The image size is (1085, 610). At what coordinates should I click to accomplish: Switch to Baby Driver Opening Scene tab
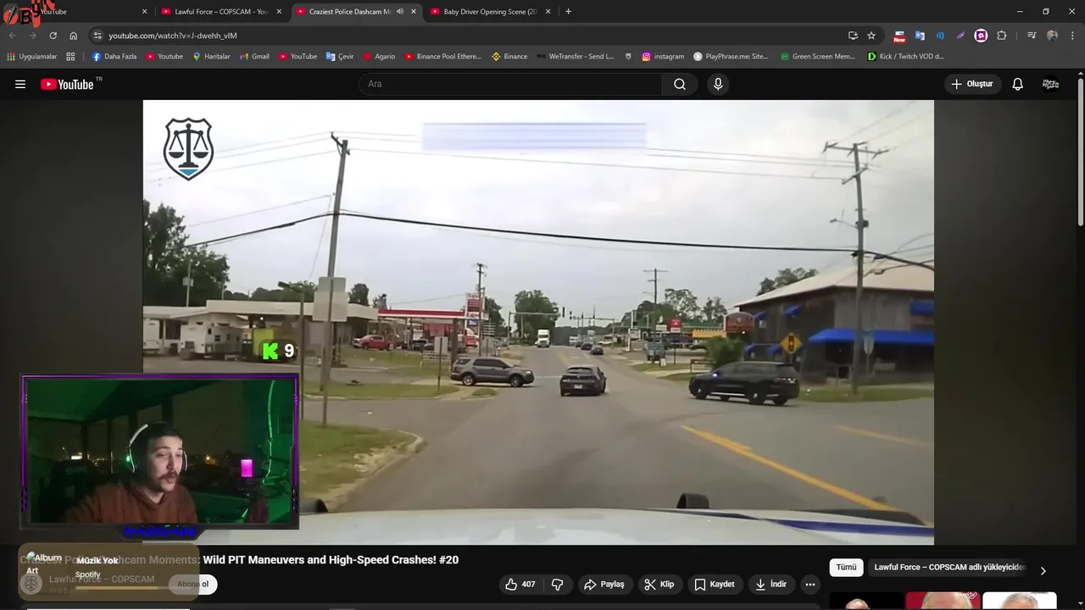pos(491,12)
